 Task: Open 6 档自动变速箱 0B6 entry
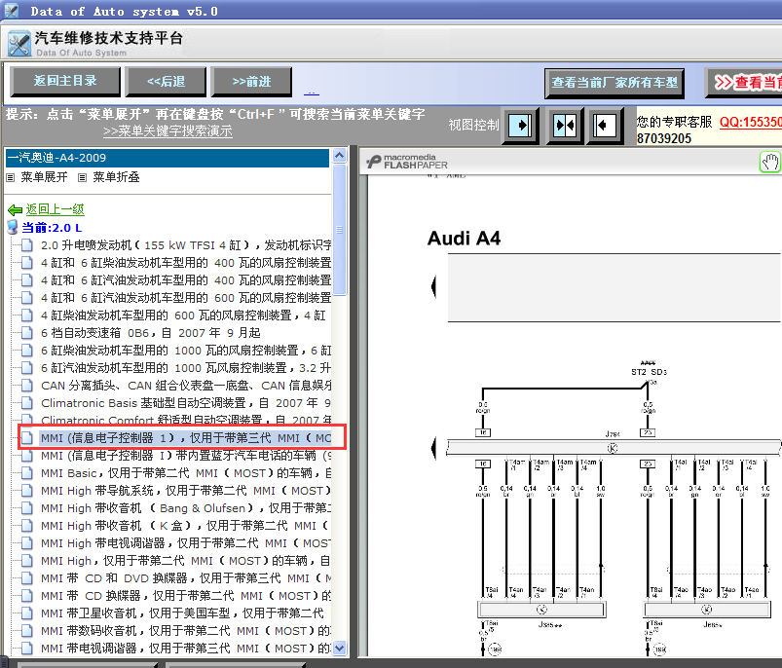151,333
